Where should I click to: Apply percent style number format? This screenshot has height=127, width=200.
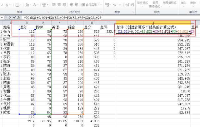click(115, 5)
